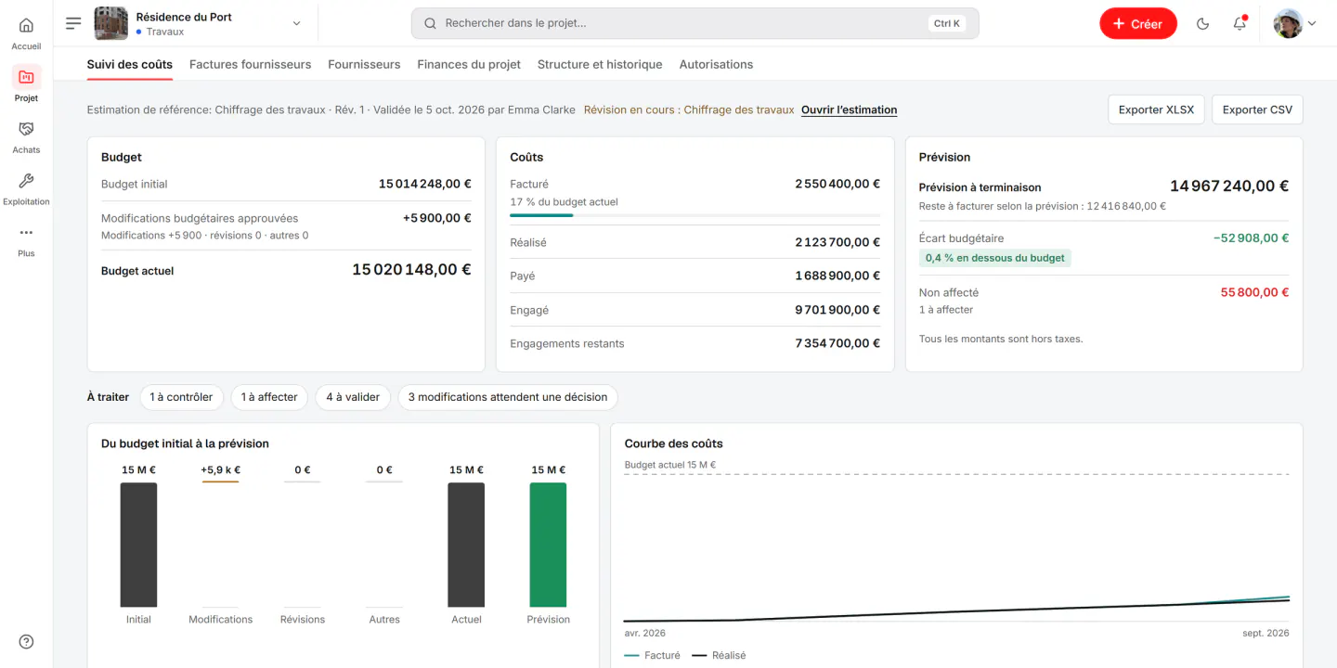The height and width of the screenshot is (668, 1337).
Task: Click the dark Initial budget bar
Action: 138,545
